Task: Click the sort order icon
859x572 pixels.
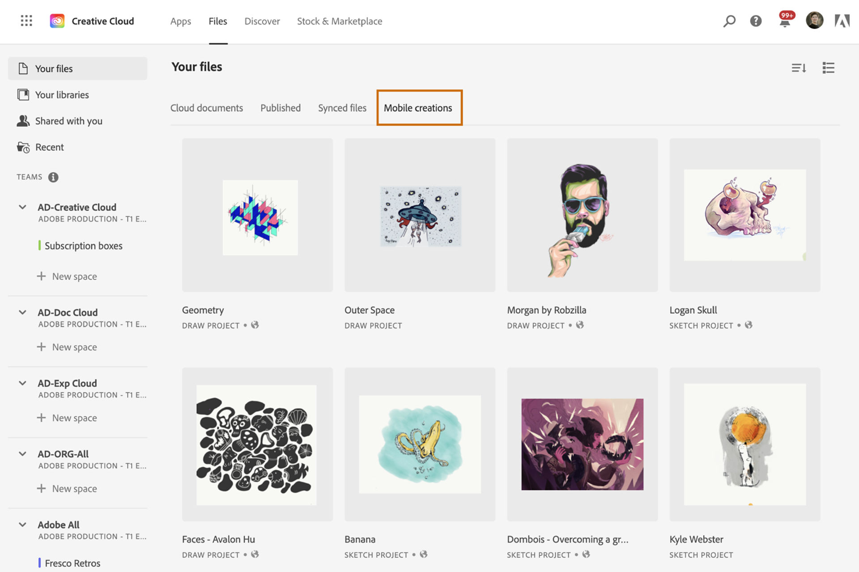Action: point(799,68)
